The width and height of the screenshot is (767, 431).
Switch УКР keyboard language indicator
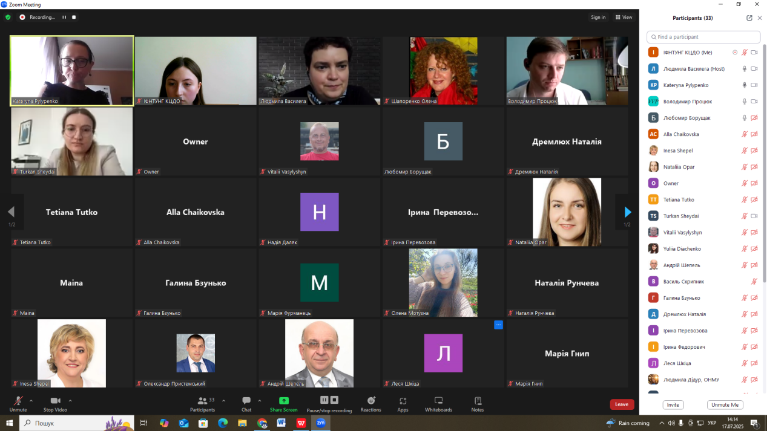point(712,423)
